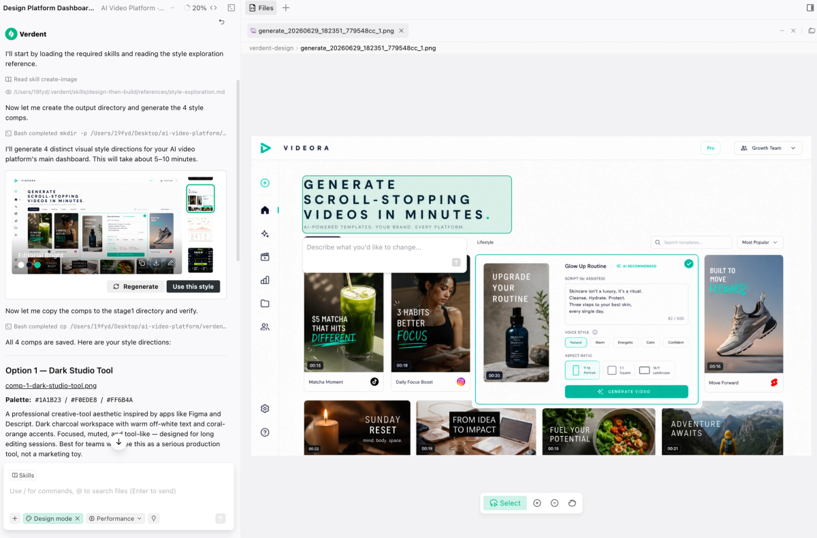Select the hand pan tool
Viewport: 817px width, 538px height.
tap(573, 503)
